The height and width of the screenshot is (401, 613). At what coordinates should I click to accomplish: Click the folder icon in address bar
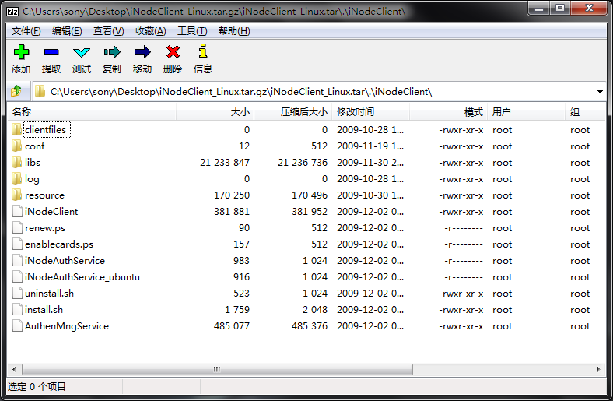(40, 92)
